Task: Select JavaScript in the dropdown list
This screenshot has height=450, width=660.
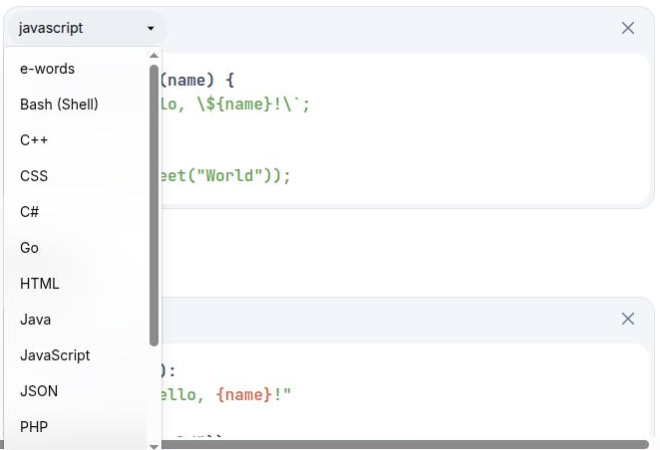Action: (76, 355)
